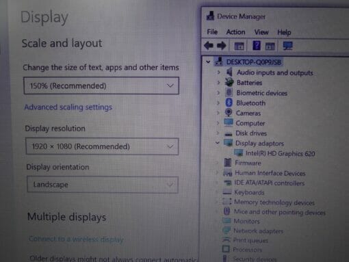Click the Bluetooth category icon
349x262 pixels.
pyautogui.click(x=229, y=103)
